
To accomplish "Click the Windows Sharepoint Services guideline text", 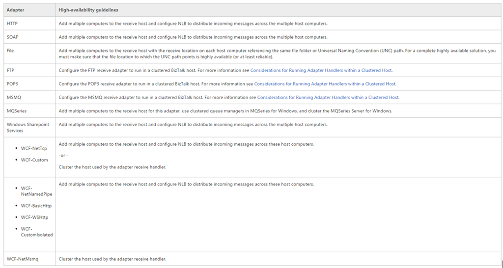I will [193, 124].
